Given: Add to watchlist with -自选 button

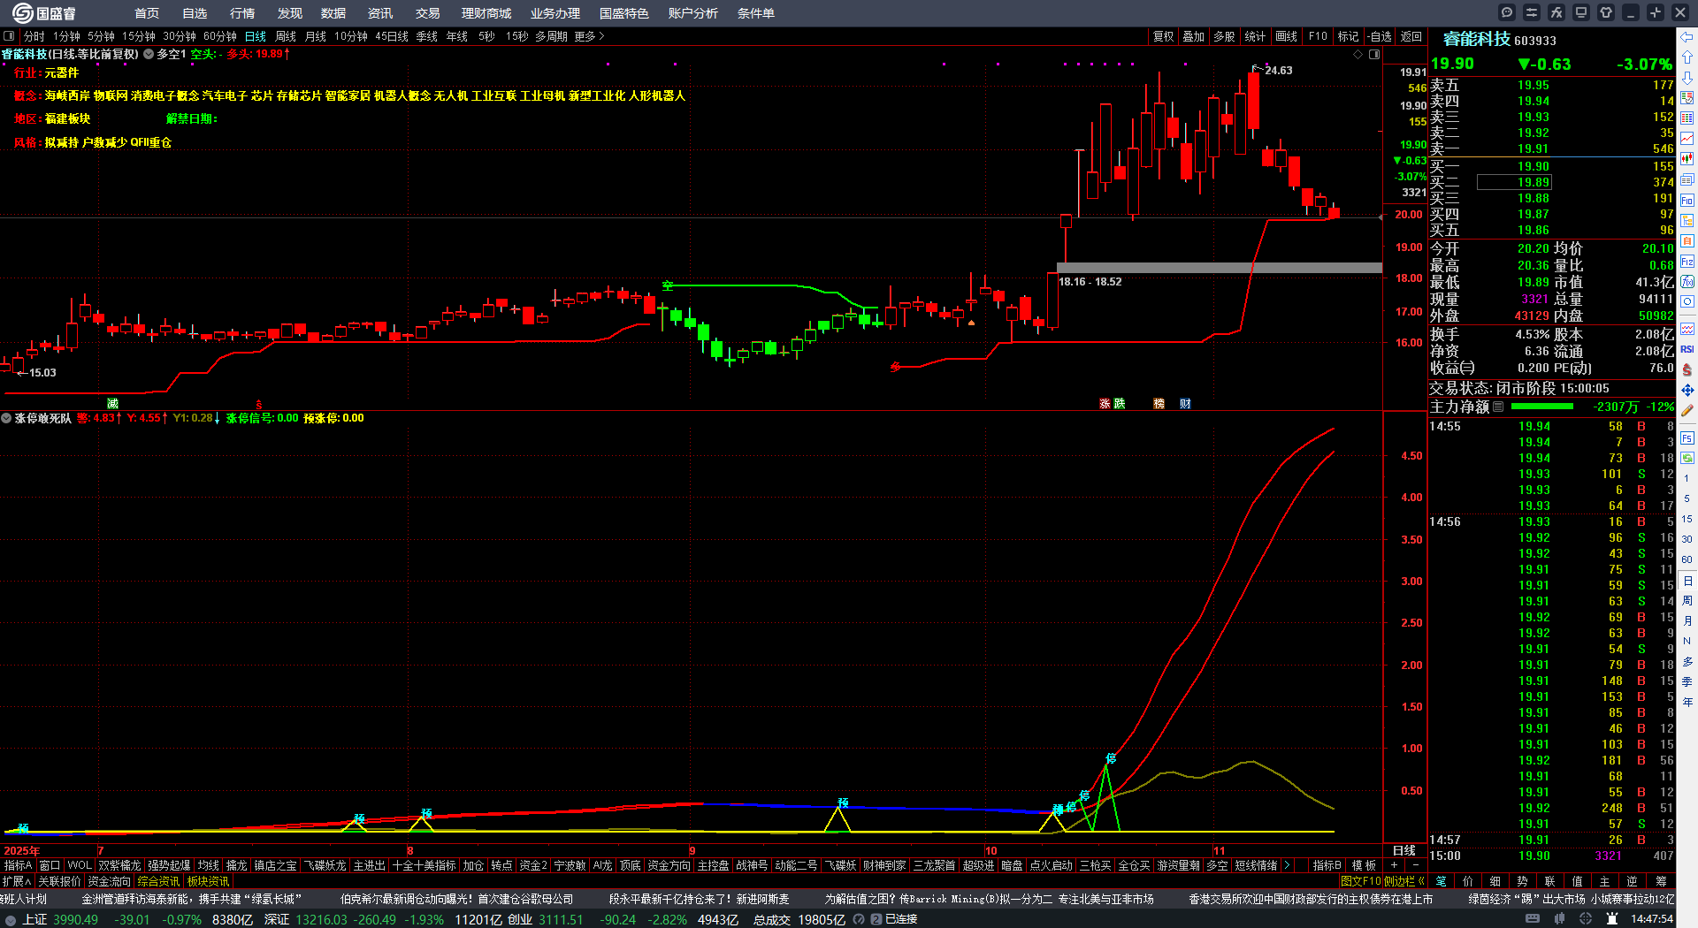Looking at the screenshot, I should point(1380,36).
